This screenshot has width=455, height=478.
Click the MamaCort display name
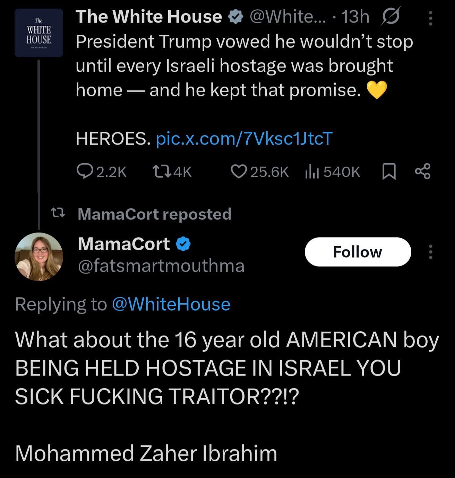pos(124,244)
